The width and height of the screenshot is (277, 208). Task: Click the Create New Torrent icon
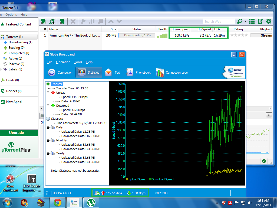62,21
